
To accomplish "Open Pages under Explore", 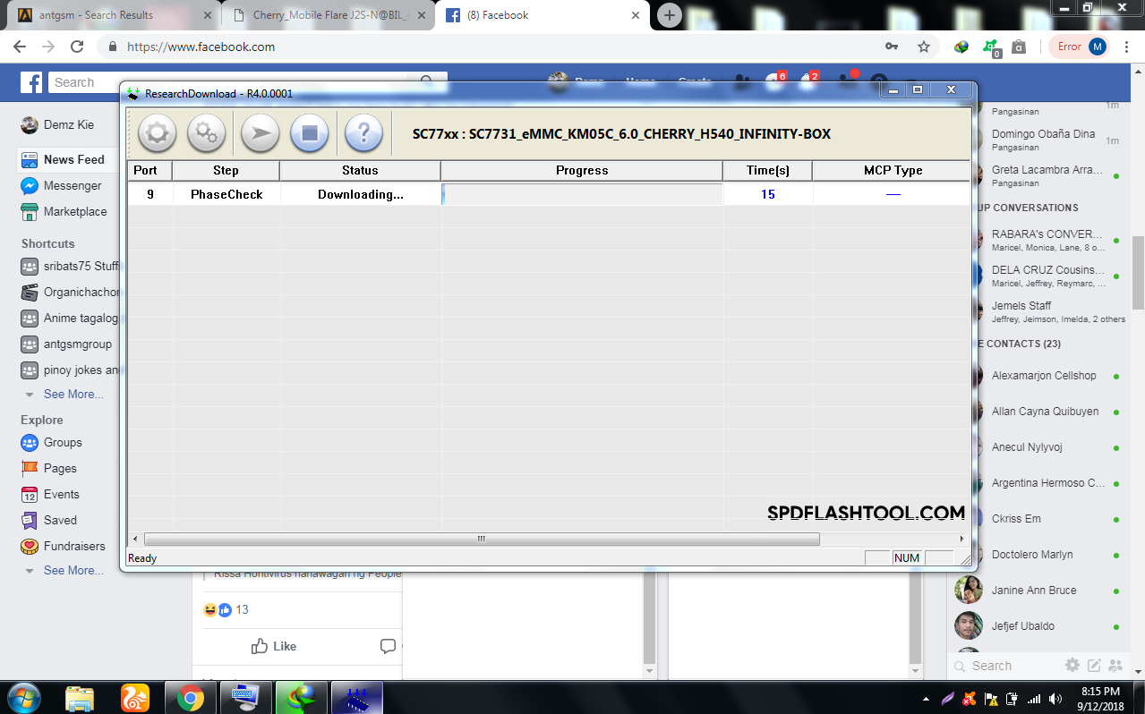I will pyautogui.click(x=50, y=468).
